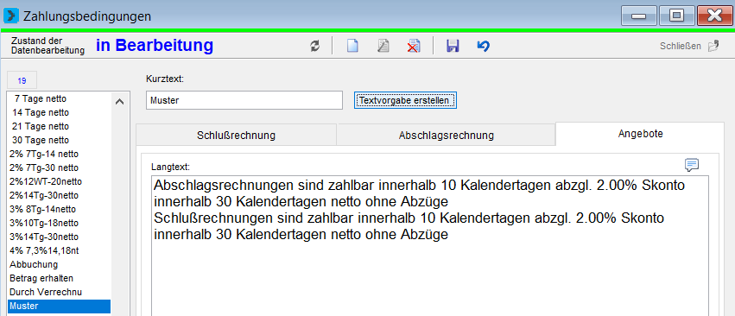
Task: Select '4% 7,3%14,18nt' list entry
Action: click(x=60, y=251)
